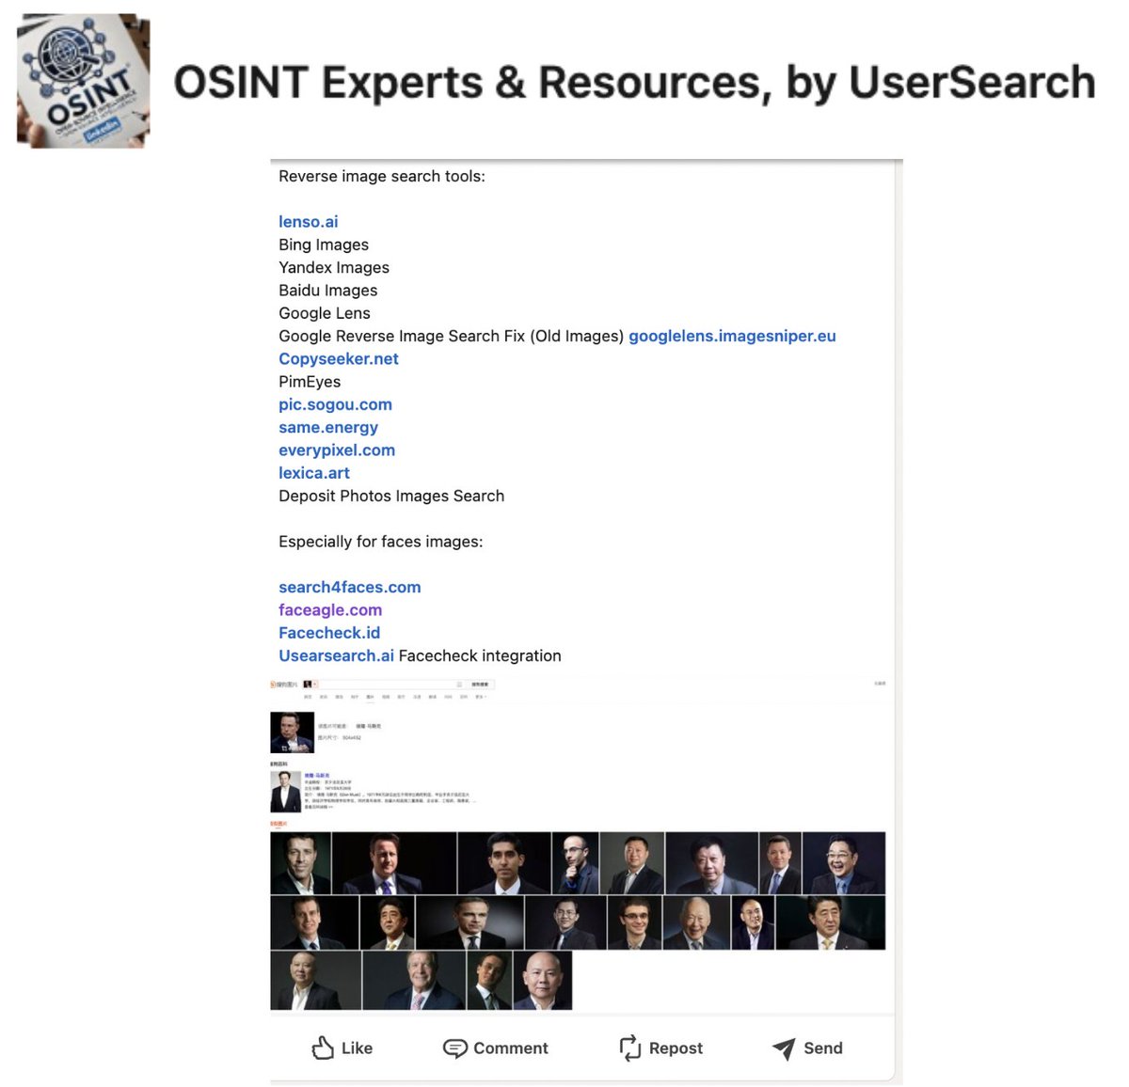Click 'Google Reverse Image Search Fix' text
The image size is (1129, 1087).
(x=402, y=336)
